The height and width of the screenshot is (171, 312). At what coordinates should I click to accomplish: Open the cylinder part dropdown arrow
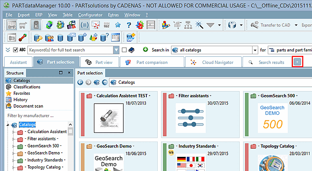pyautogui.click(x=241, y=25)
